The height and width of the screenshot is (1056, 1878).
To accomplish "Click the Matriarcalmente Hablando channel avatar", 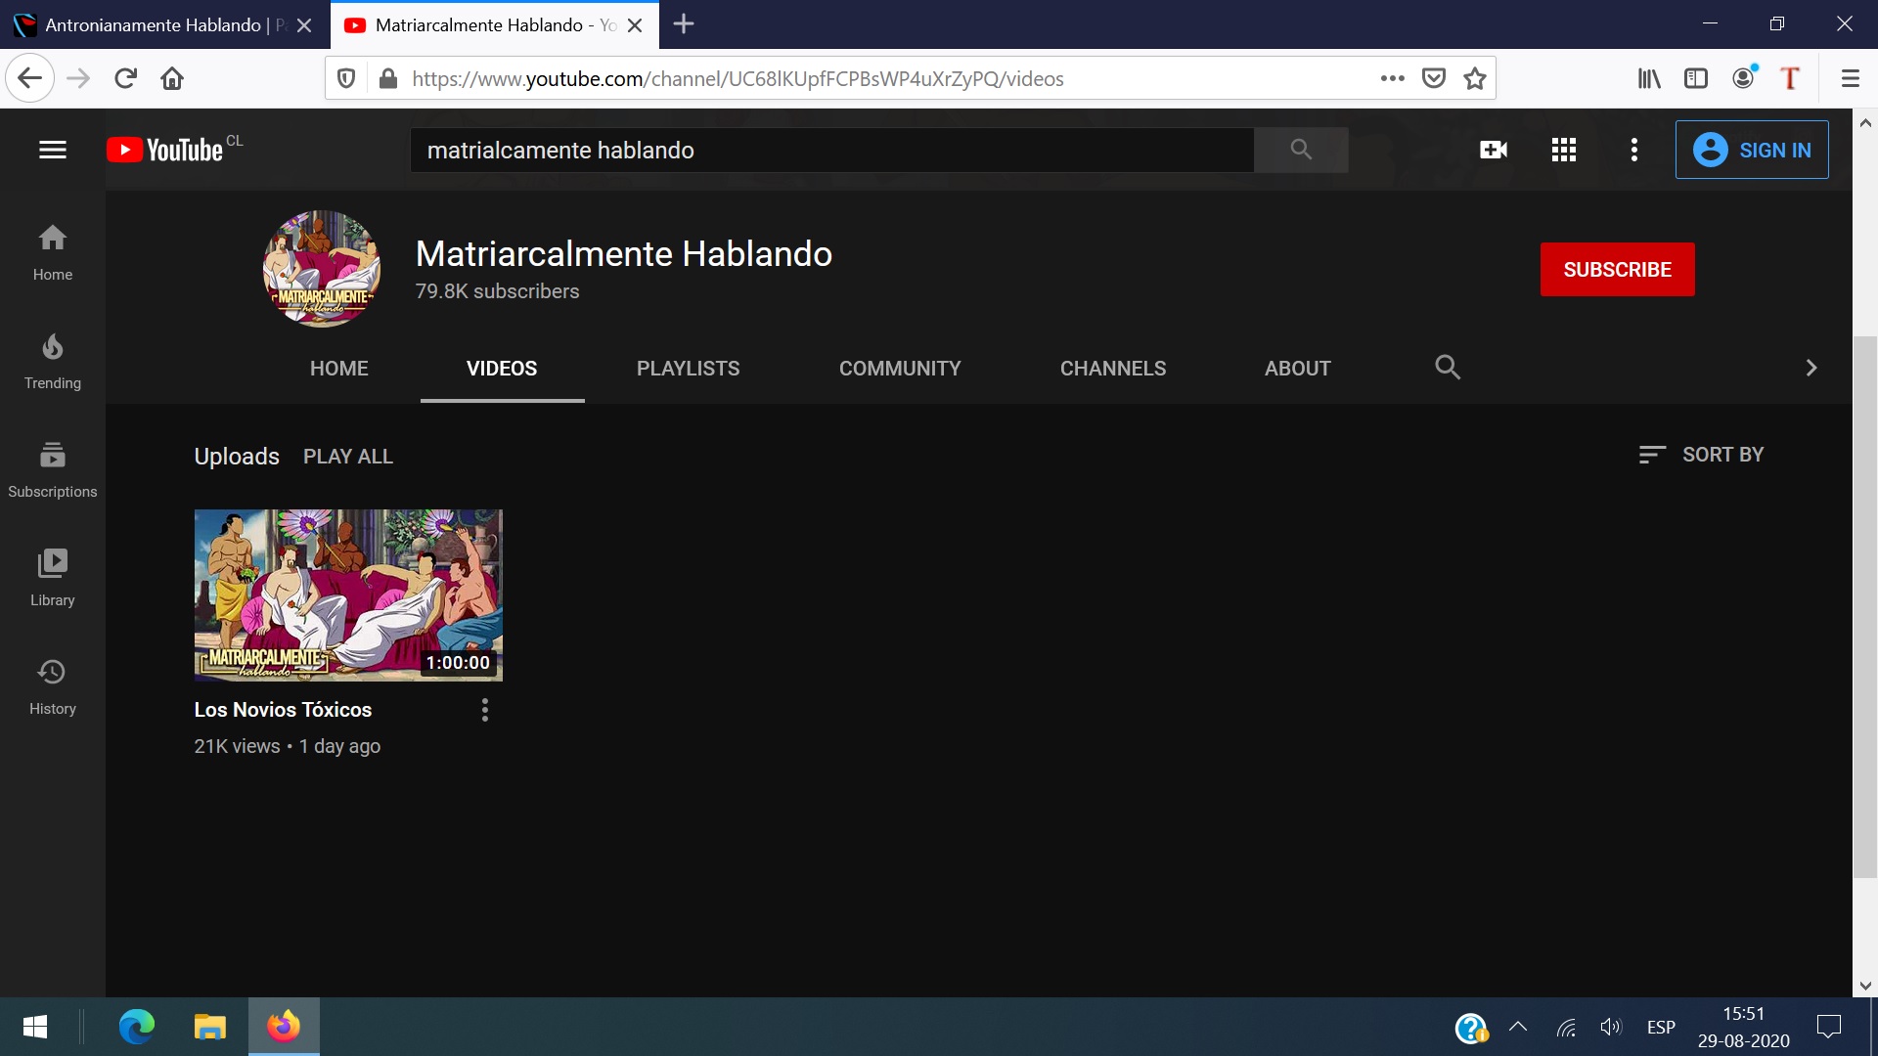I will [x=322, y=269].
